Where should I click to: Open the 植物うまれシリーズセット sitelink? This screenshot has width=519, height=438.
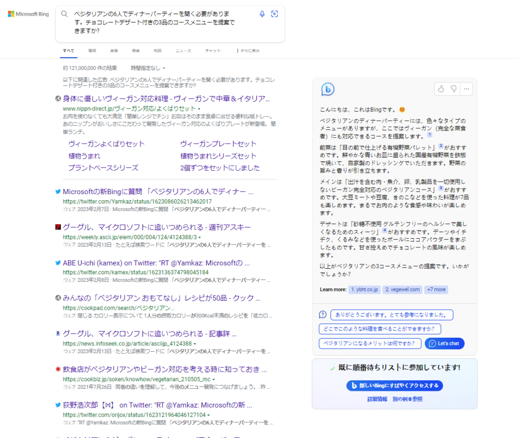click(x=218, y=156)
